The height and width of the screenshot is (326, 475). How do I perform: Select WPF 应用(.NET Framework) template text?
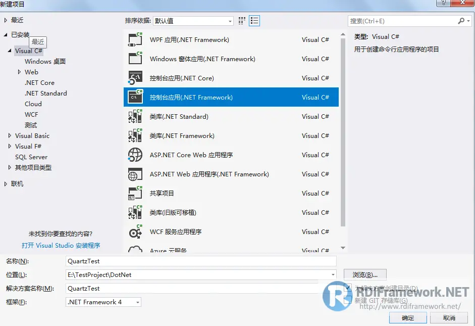coord(189,40)
